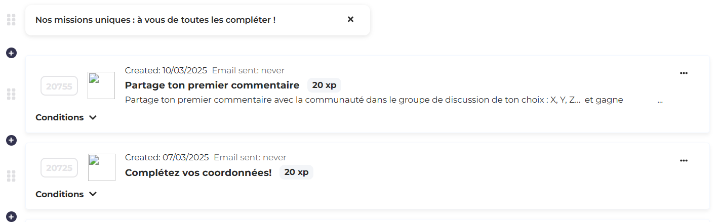Expand Conditions under 'Partage ton premier commentaire'
The image size is (719, 222).
66,117
